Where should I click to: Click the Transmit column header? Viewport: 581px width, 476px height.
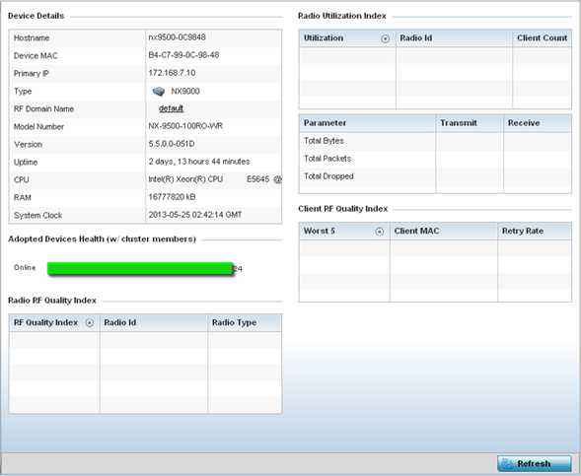pos(470,123)
